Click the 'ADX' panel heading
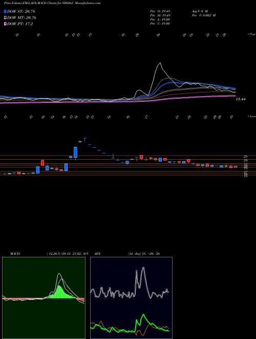Viewport: 256px width, 339px height. tap(98, 254)
